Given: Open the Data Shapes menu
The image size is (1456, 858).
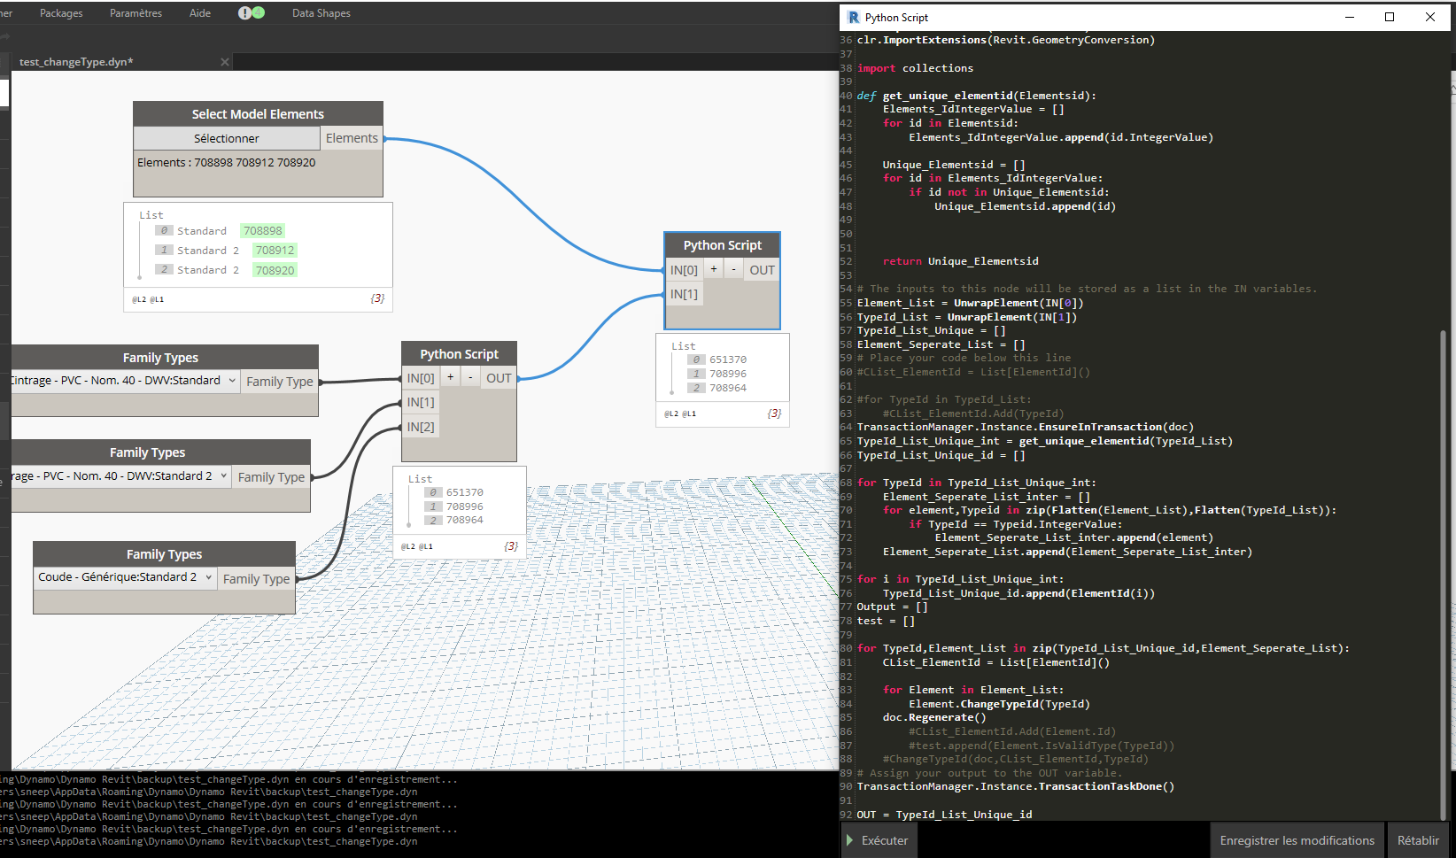Looking at the screenshot, I should (x=321, y=13).
